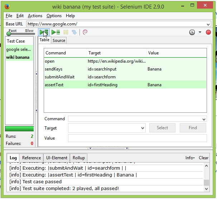Expand Base URL dropdown
Screen dimensions: 217x199
(208, 24)
